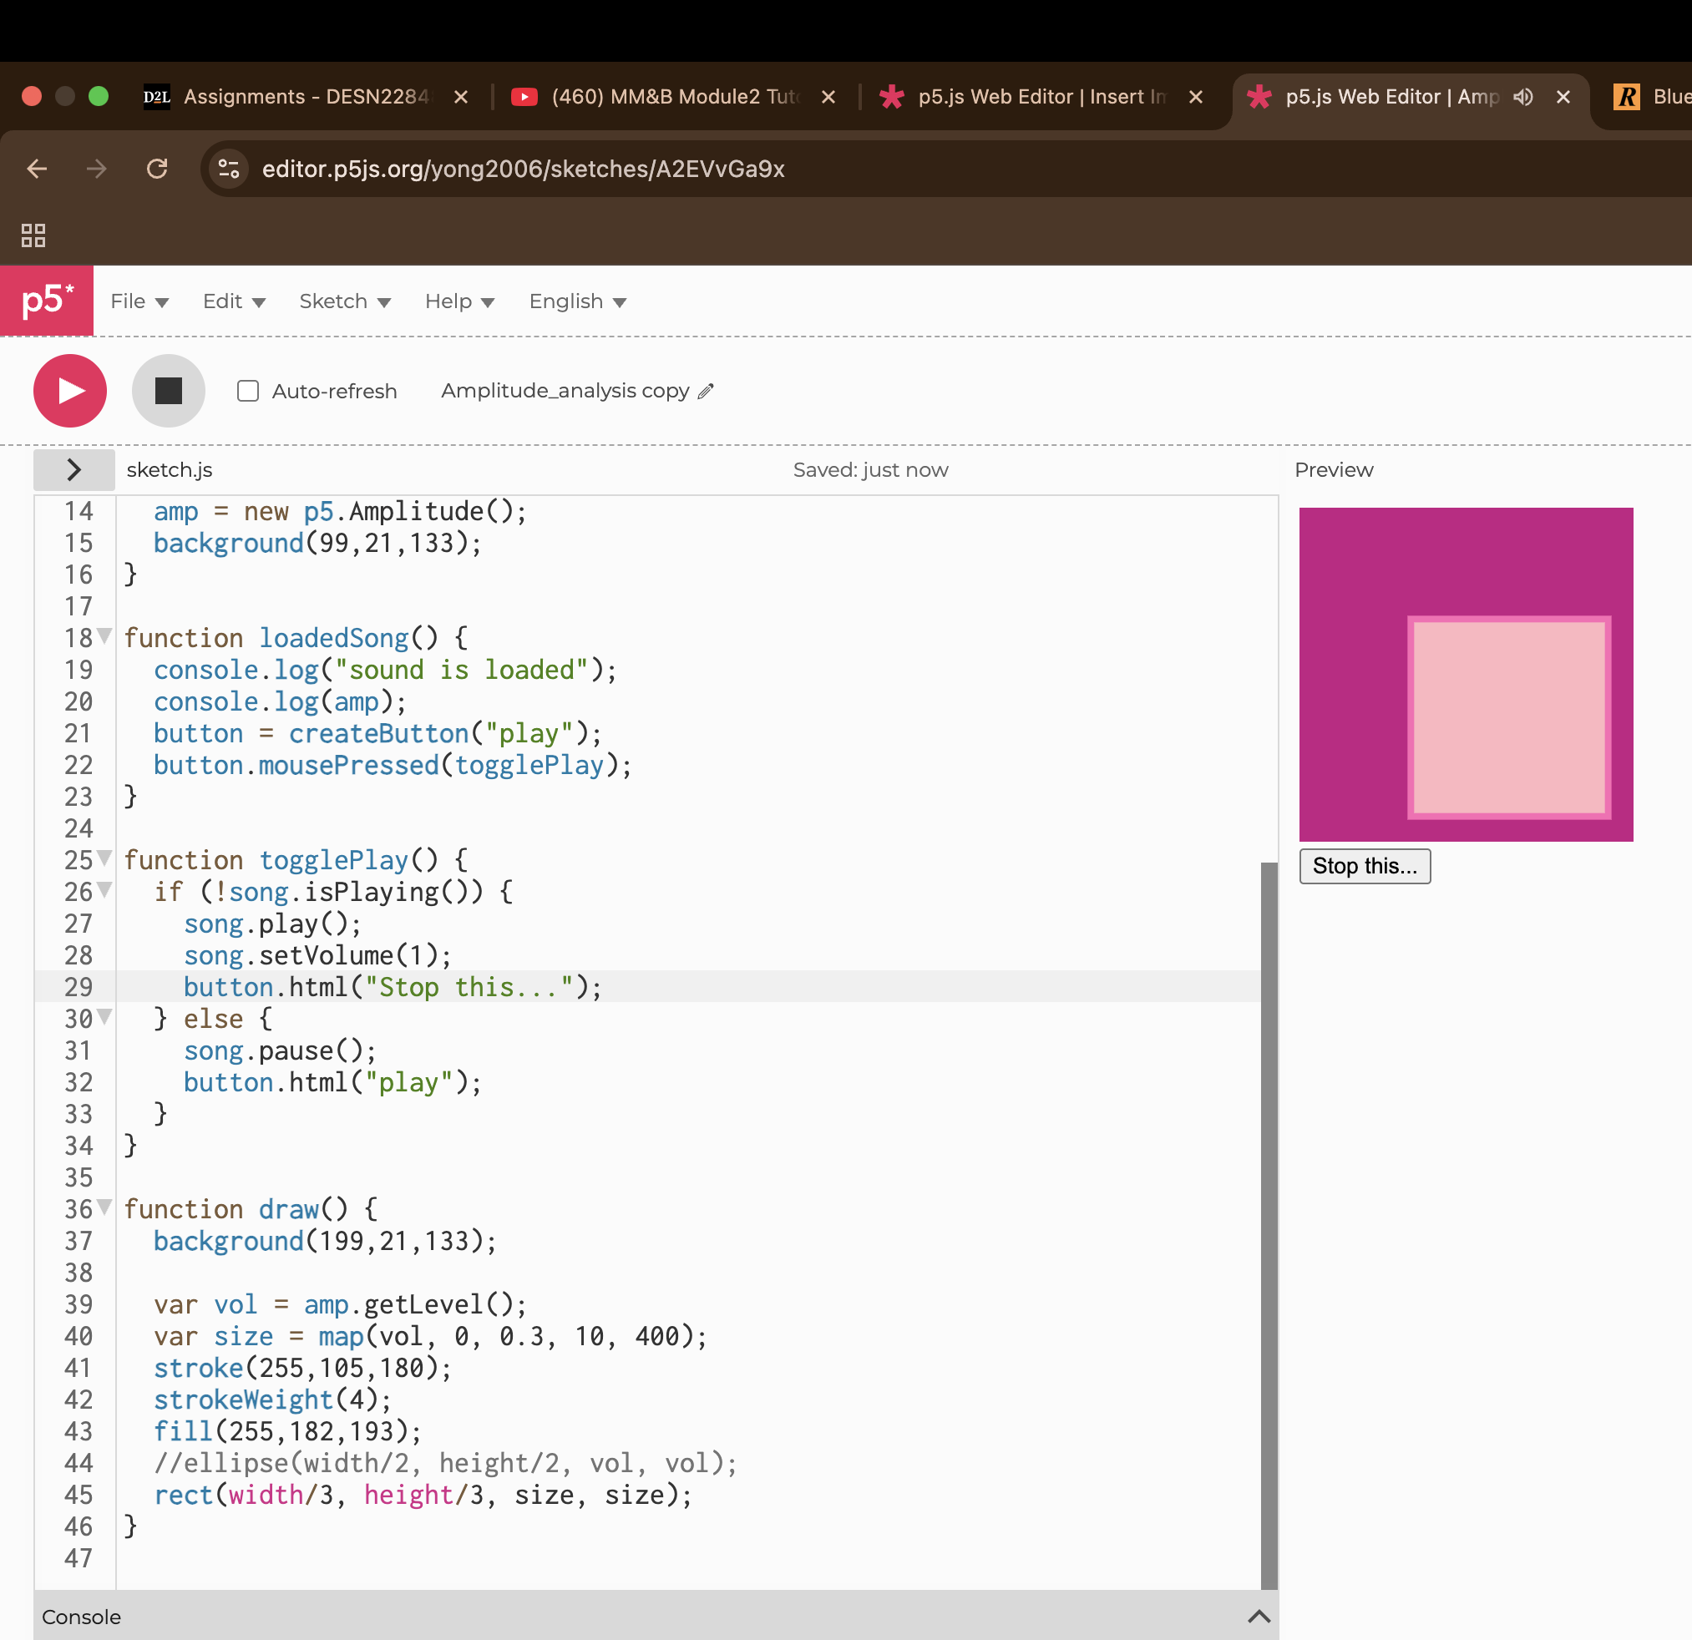Expand the sidebar file list chevron
The height and width of the screenshot is (1640, 1692).
click(74, 469)
